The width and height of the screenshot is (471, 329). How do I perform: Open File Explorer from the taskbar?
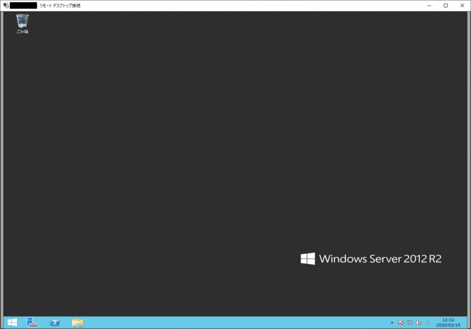pyautogui.click(x=77, y=323)
